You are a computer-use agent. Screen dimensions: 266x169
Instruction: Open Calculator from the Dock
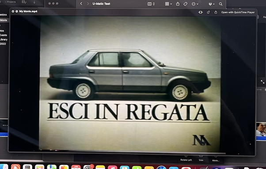27,167
